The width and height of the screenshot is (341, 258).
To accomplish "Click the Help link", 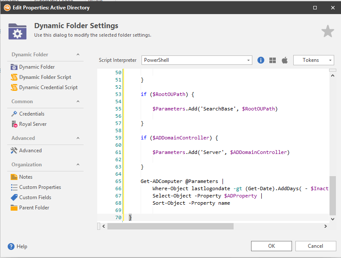I will tap(21, 246).
